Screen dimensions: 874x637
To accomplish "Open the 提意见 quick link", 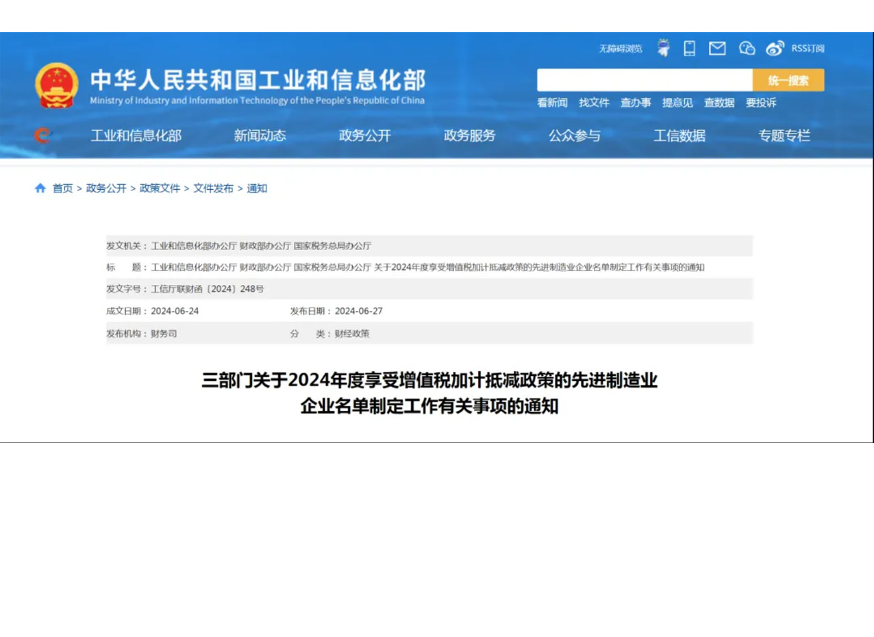I will [677, 103].
